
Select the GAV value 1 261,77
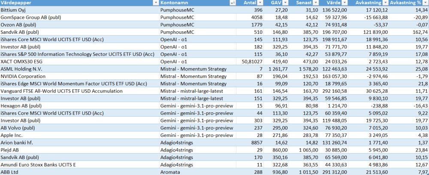point(276,69)
